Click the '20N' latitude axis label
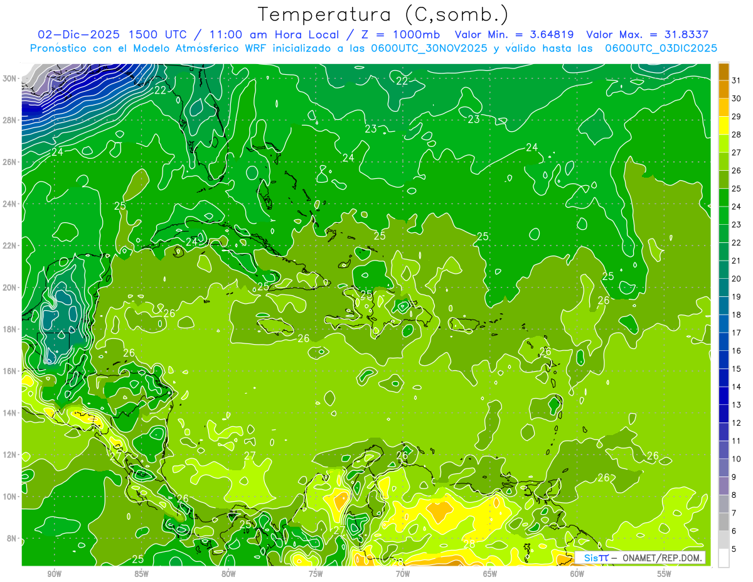This screenshot has width=753, height=582. [x=10, y=288]
